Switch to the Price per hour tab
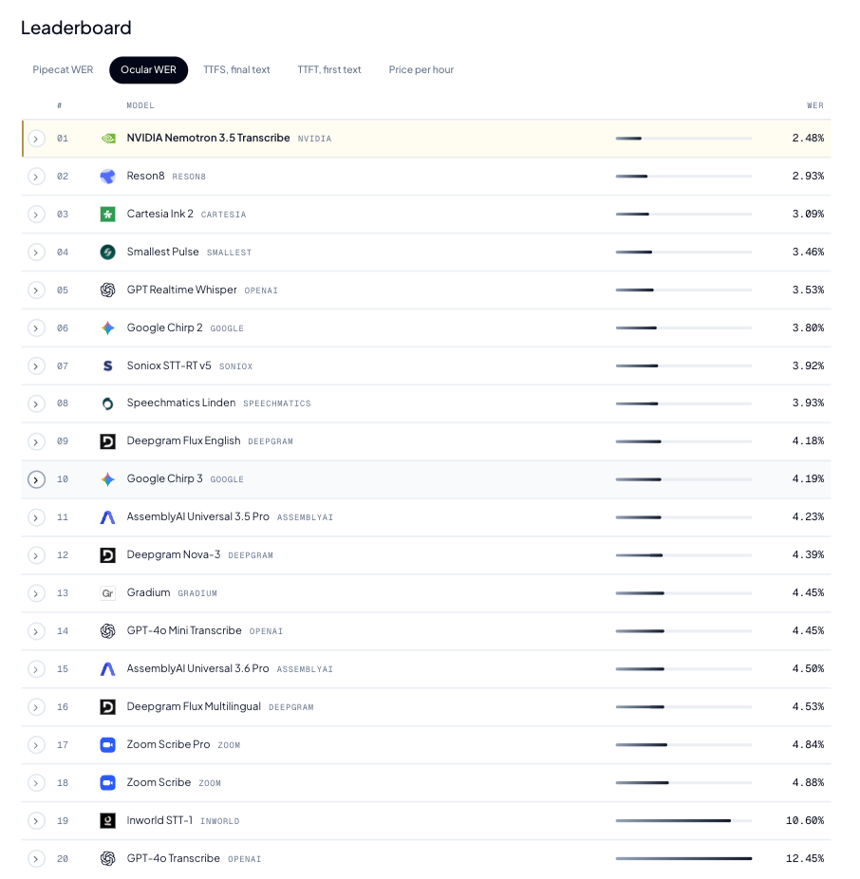Viewport: 860px width, 879px height. point(421,69)
